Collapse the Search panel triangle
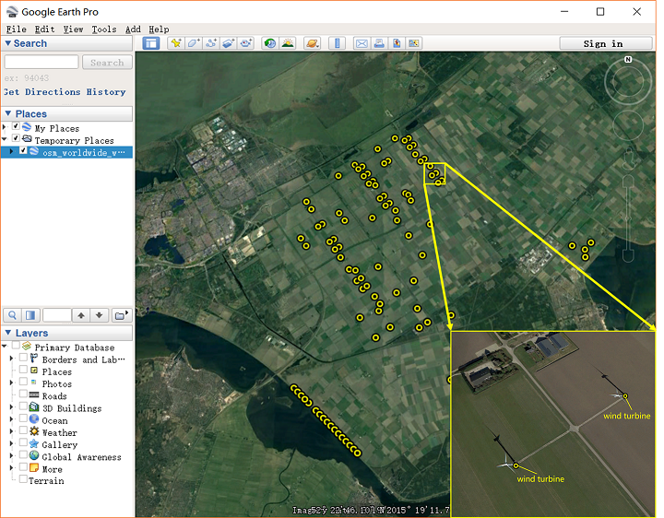 (x=7, y=43)
